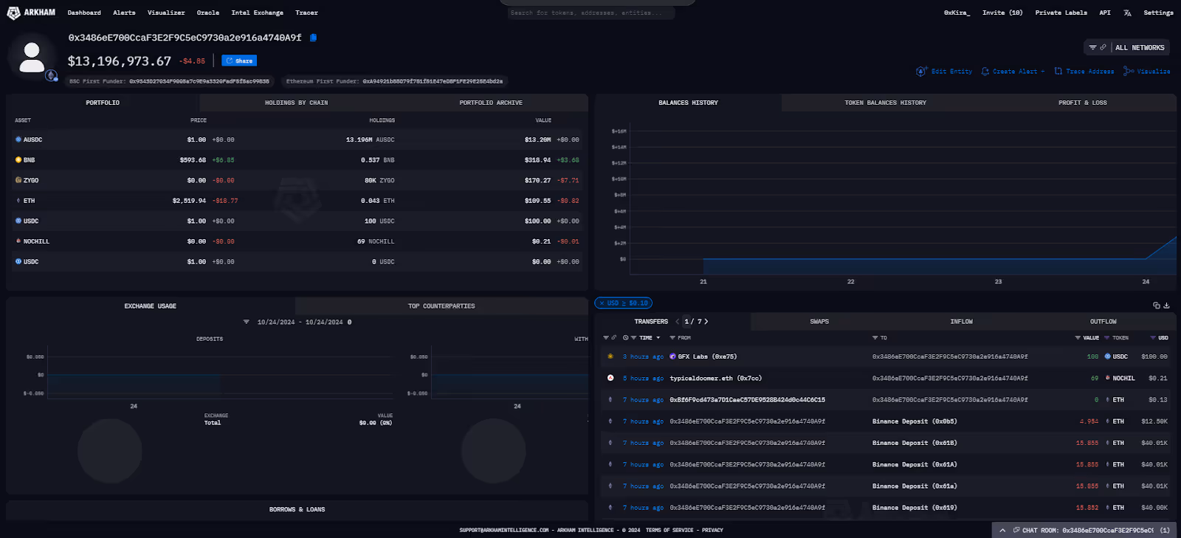
Task: Click the AUSDC token icon in portfolio
Action: pyautogui.click(x=18, y=139)
